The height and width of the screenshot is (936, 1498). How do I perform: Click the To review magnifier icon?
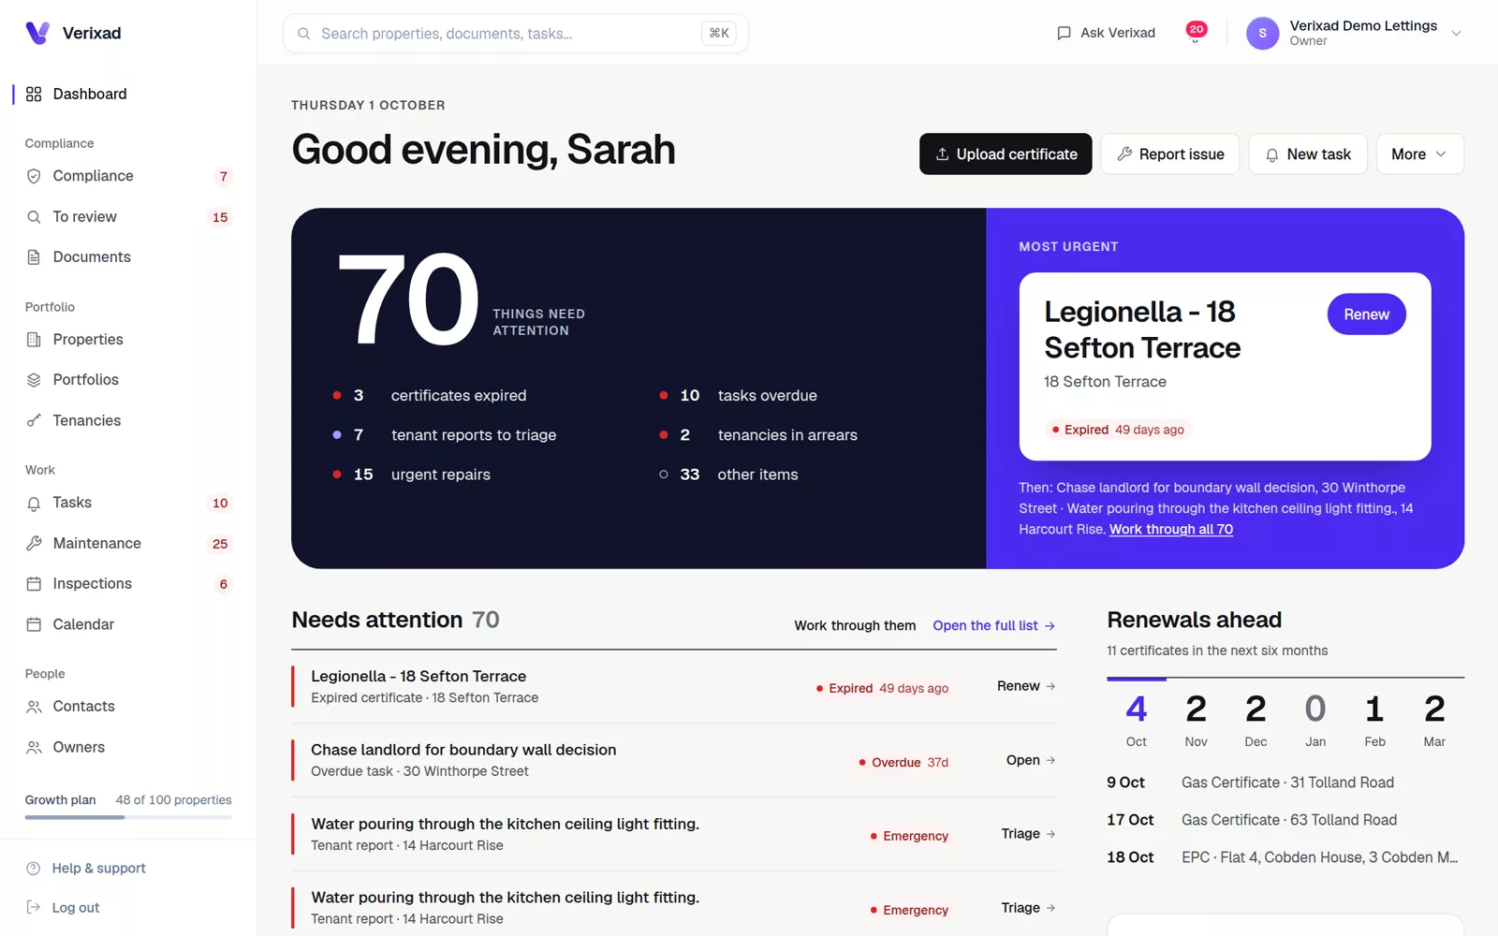point(34,217)
